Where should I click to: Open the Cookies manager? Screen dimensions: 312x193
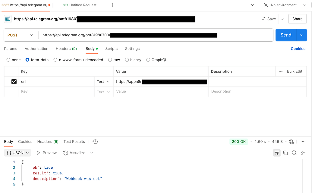click(x=298, y=49)
